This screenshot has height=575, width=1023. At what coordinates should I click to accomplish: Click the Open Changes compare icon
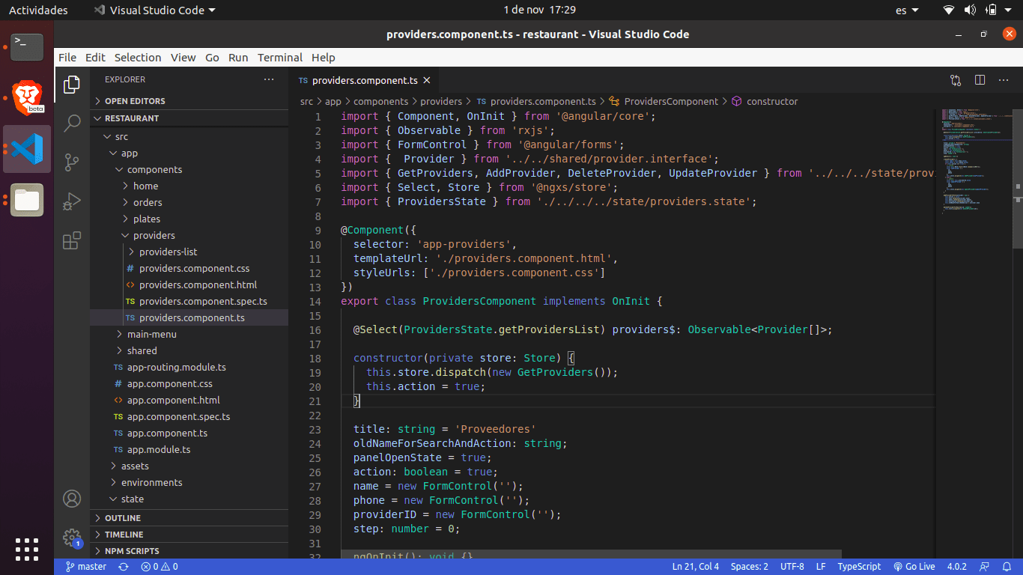pos(956,80)
